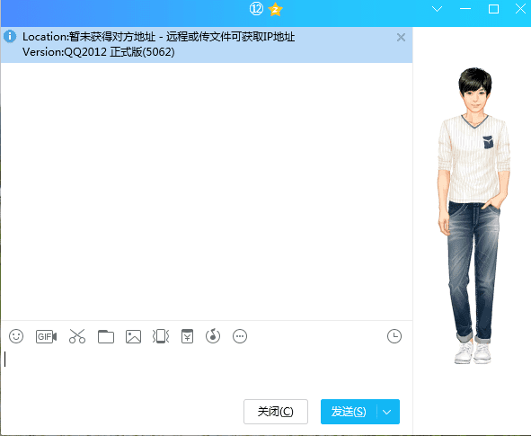
Task: Send a window shake nudge
Action: tap(161, 336)
